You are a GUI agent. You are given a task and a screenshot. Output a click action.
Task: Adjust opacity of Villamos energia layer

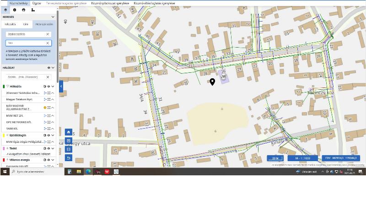[45, 160]
